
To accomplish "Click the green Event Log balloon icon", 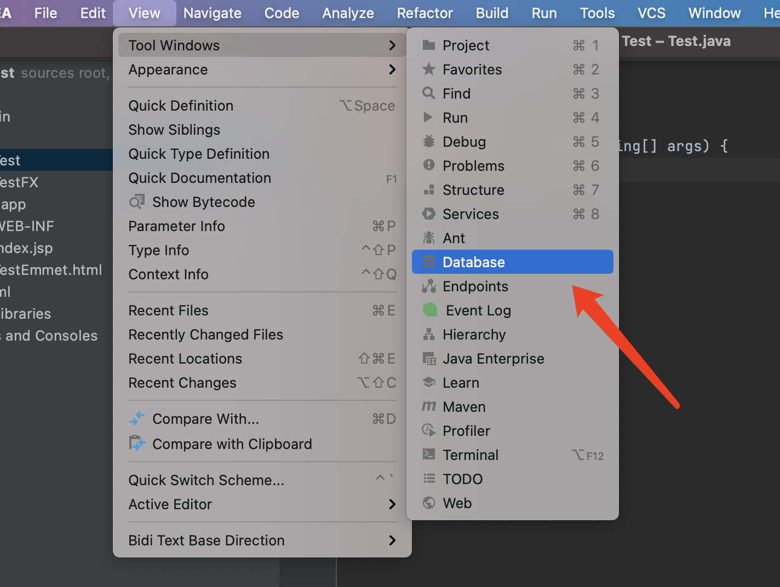I will (x=430, y=310).
